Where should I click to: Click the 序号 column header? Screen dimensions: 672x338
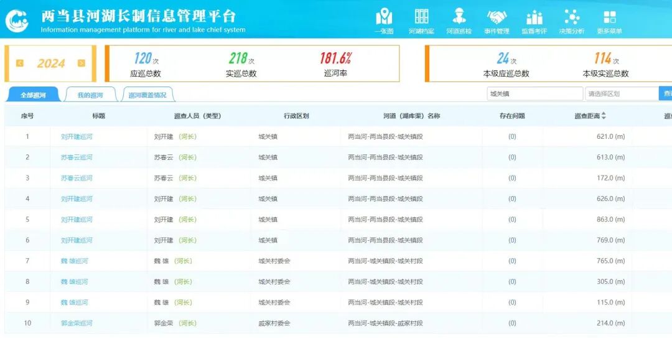pos(27,116)
